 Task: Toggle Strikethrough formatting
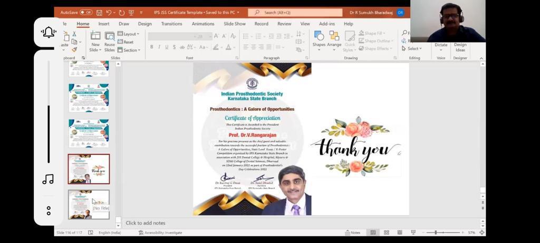click(182, 47)
